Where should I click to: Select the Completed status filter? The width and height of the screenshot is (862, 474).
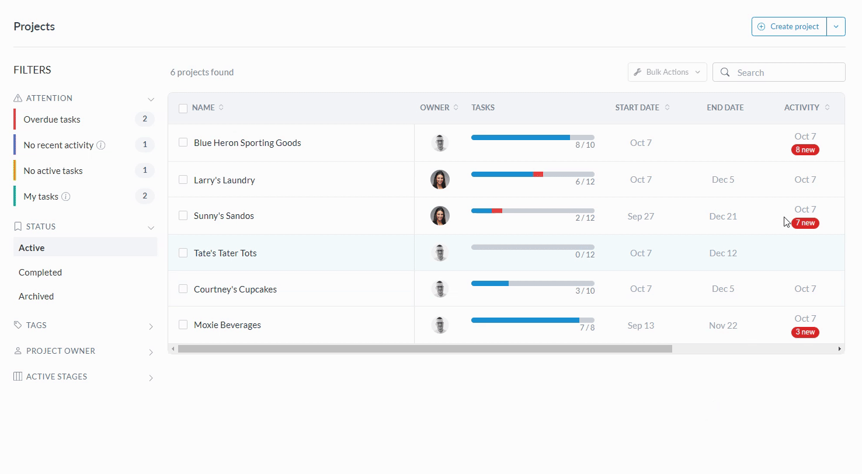[x=40, y=273]
